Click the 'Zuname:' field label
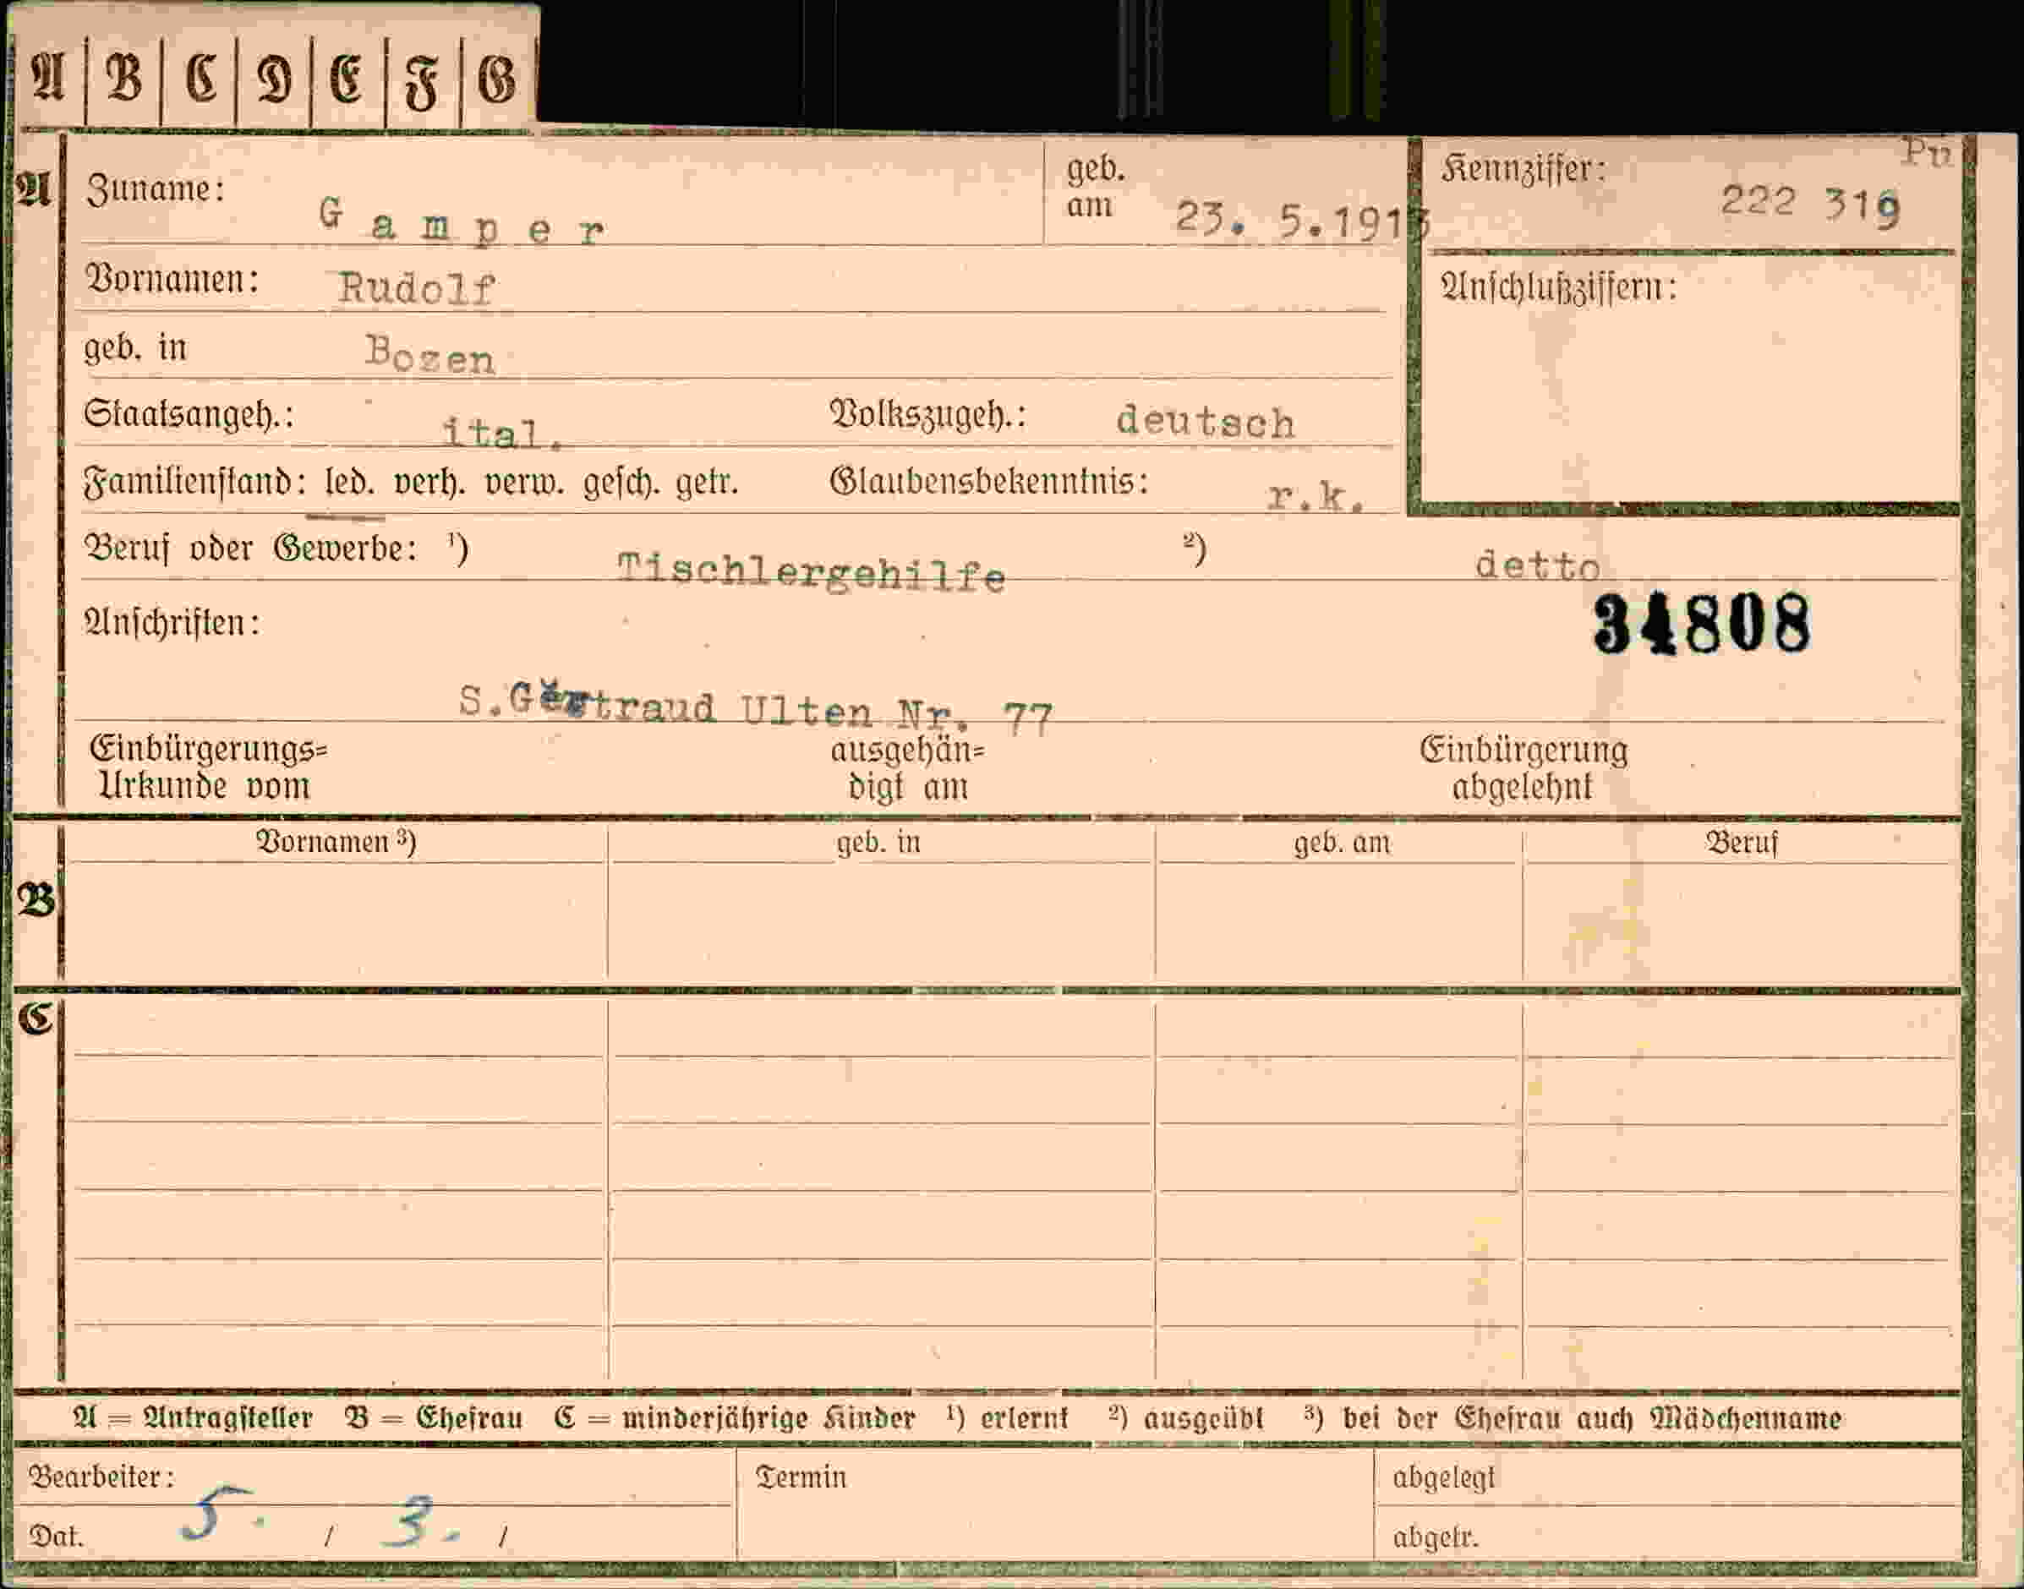2024x1589 pixels. pos(156,190)
